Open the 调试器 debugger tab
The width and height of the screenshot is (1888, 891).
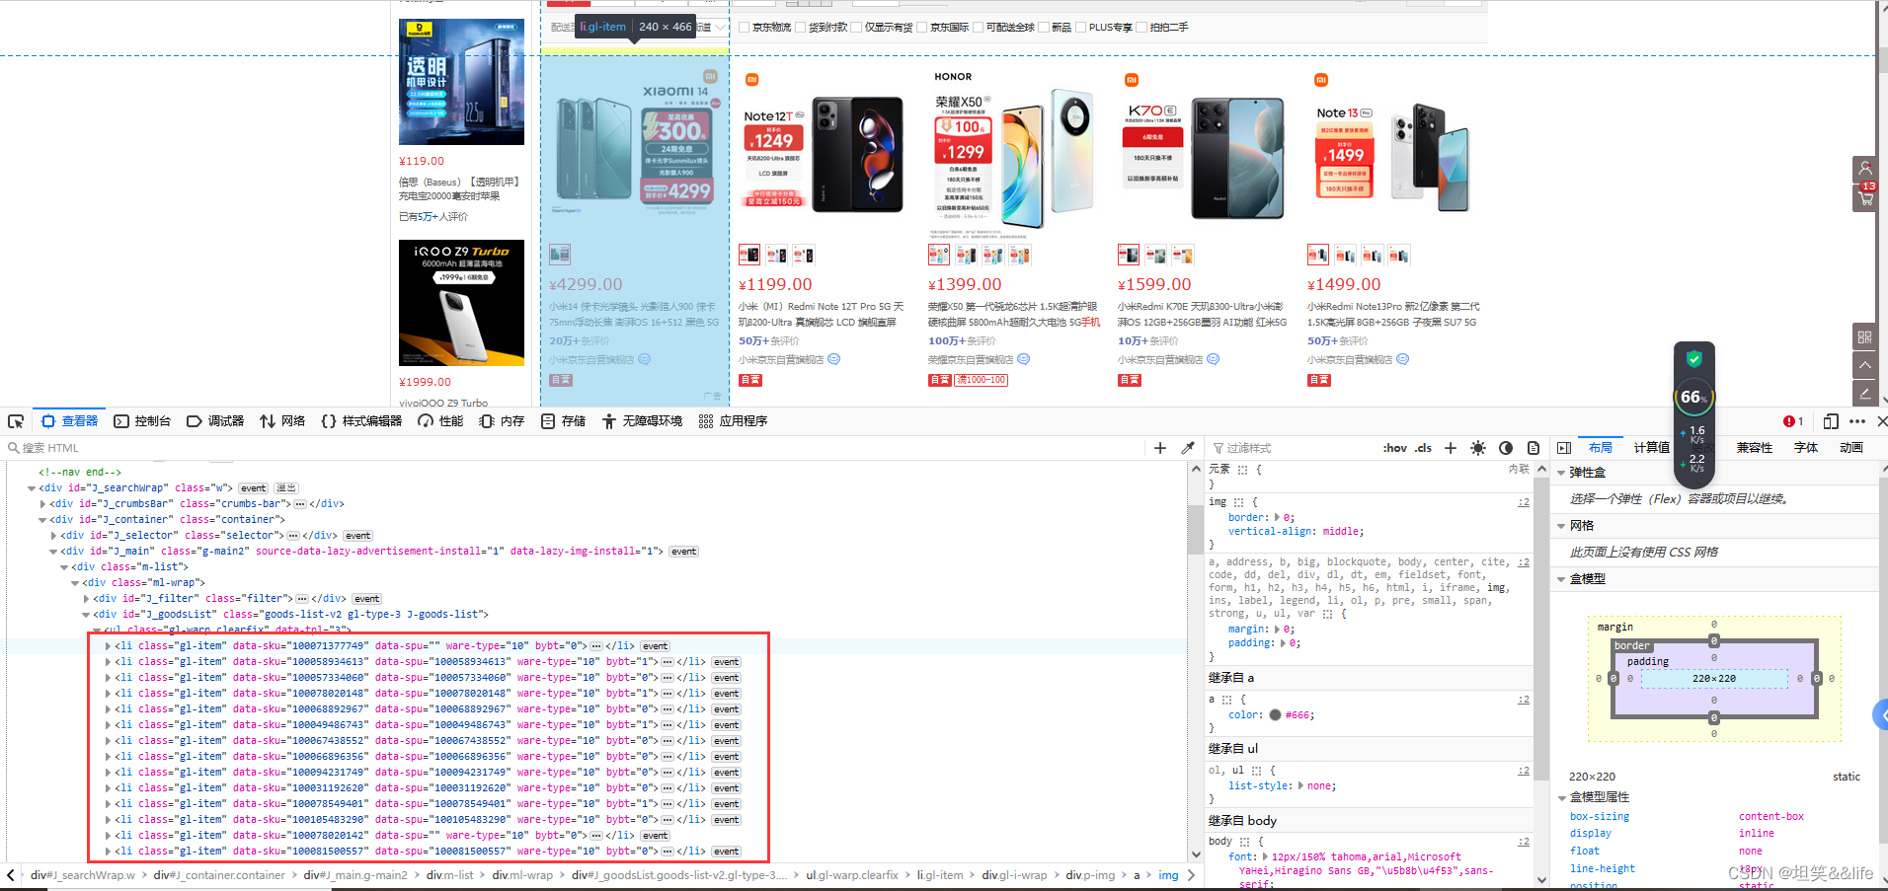point(215,421)
